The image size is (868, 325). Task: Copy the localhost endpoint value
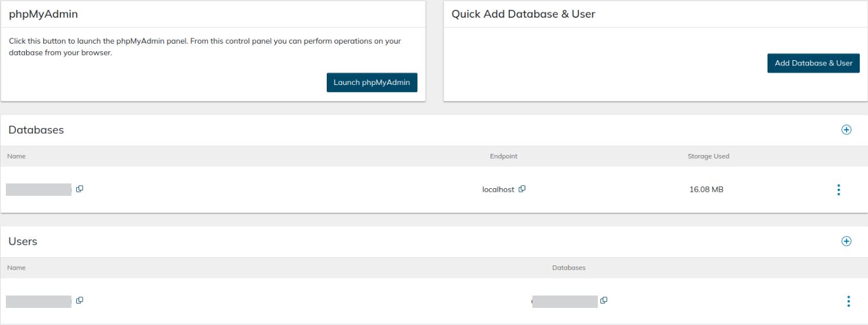pos(522,189)
